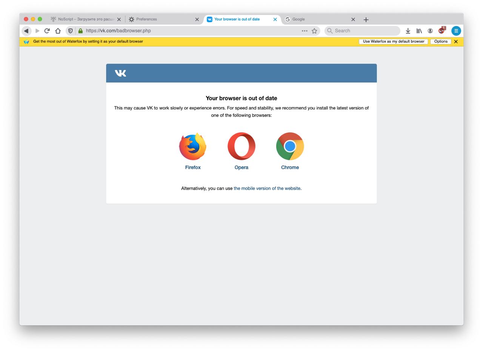Click the Firefox browser logo
The image size is (483, 351).
coord(193,146)
